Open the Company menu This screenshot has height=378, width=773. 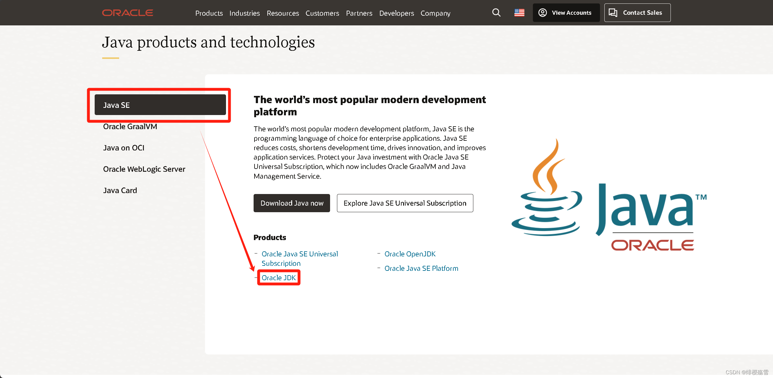pyautogui.click(x=435, y=13)
